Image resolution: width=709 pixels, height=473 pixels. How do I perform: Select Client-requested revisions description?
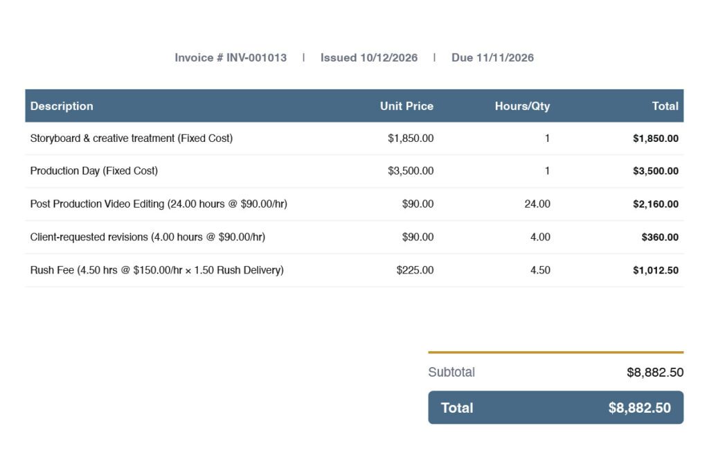147,237
